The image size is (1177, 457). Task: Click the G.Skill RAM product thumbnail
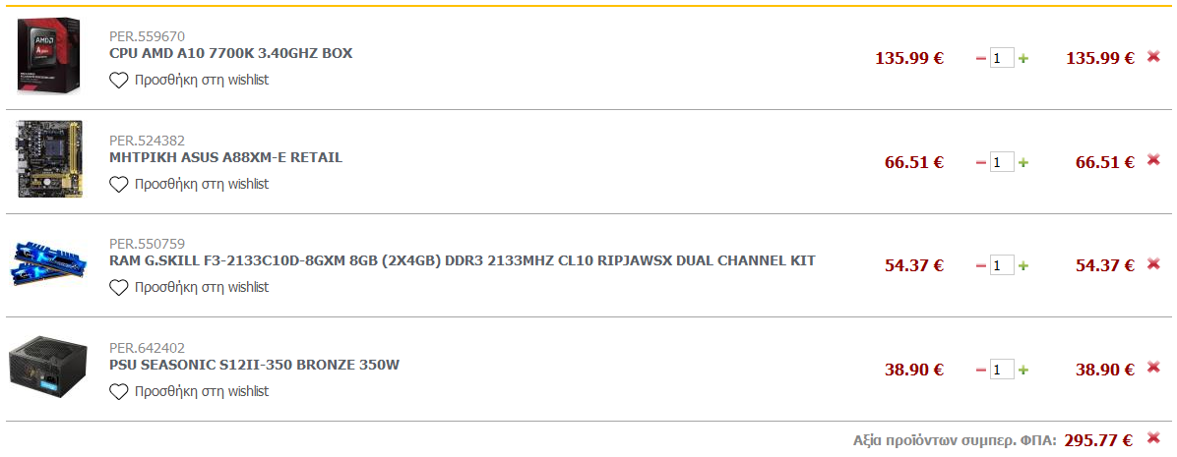(47, 264)
